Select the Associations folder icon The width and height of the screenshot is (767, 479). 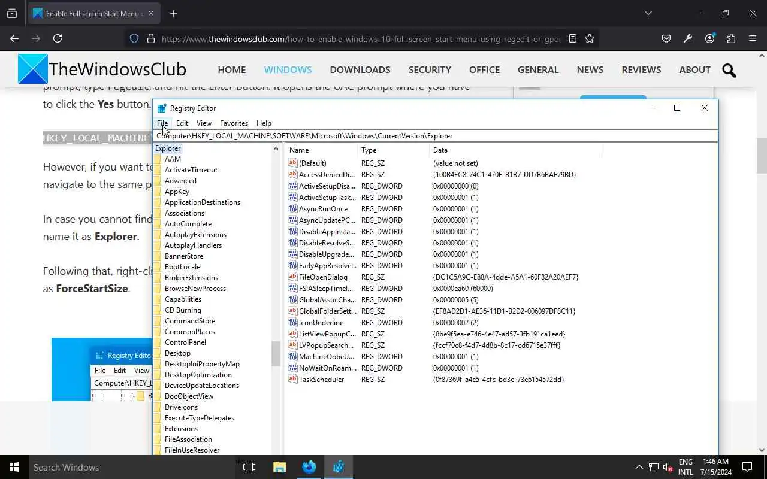click(158, 213)
